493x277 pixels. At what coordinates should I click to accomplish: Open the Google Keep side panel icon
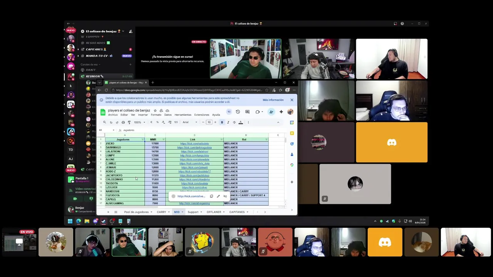[x=292, y=133]
